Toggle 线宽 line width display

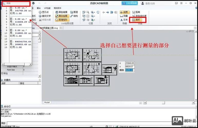pyautogui.click(x=125, y=12)
